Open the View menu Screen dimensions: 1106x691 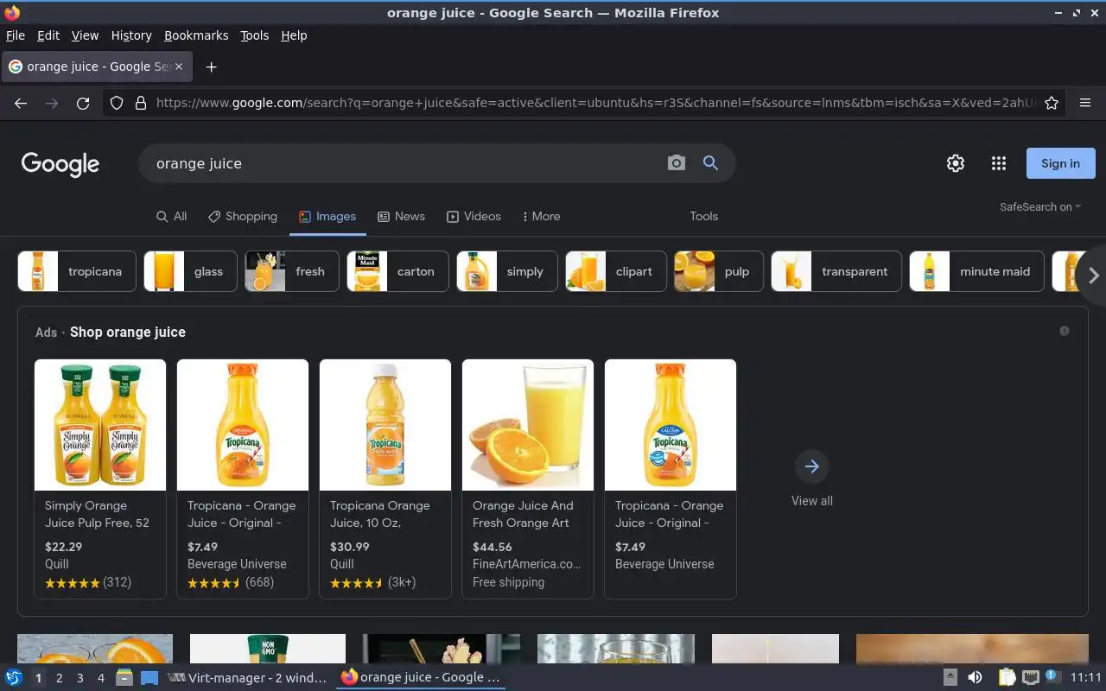(85, 35)
